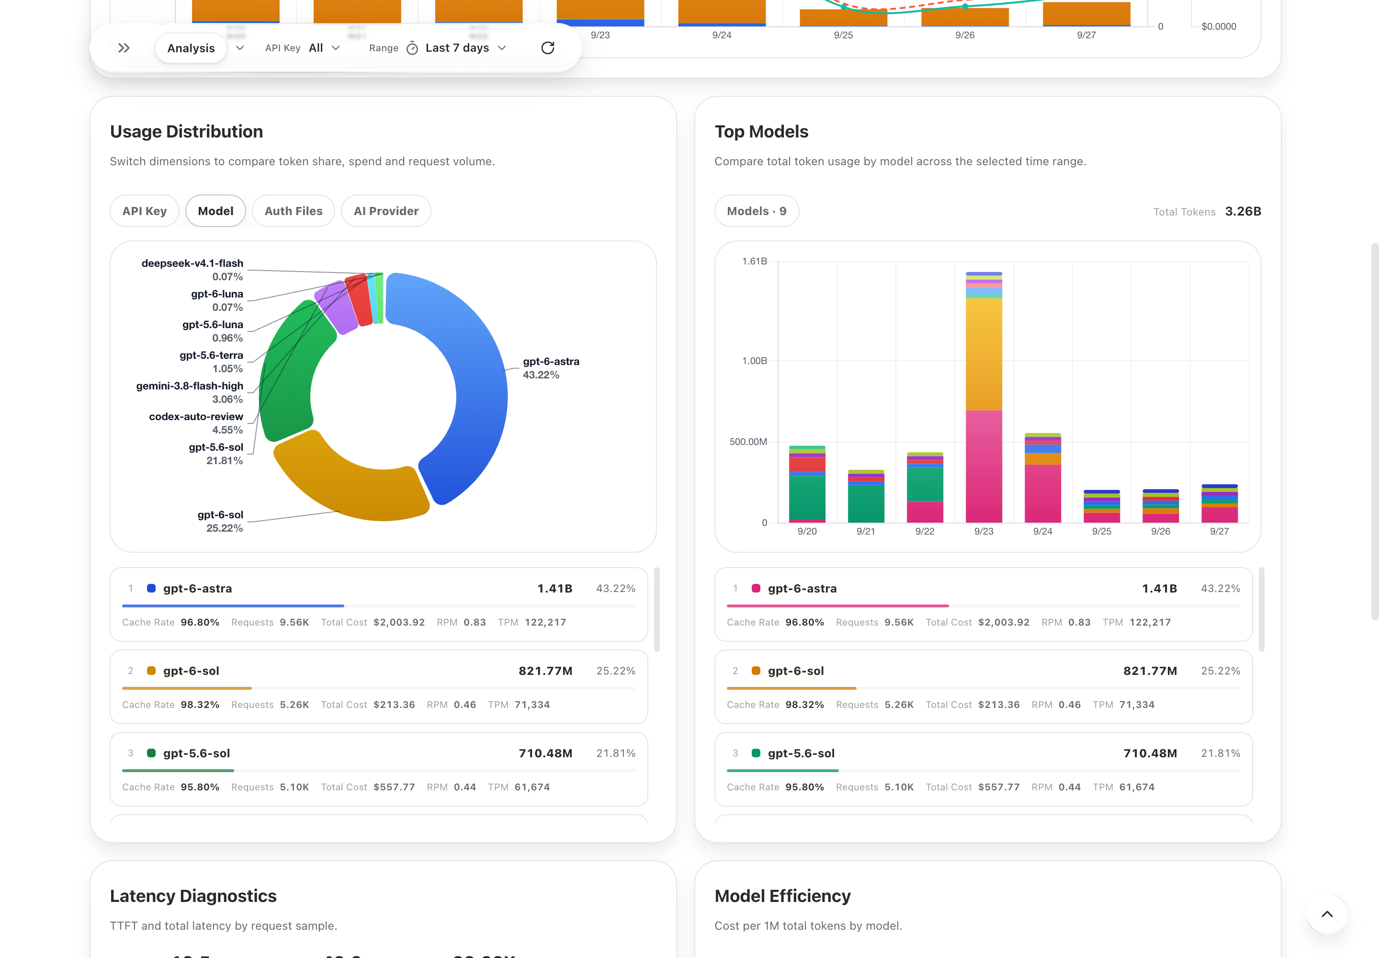The image size is (1379, 958).
Task: Click the $2,003.92 total cost in Top Models
Action: click(1003, 622)
